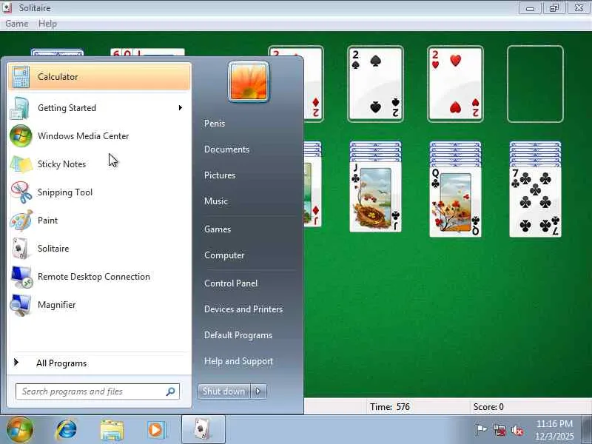Click the network tray icon
This screenshot has height=444, width=592.
tap(499, 430)
